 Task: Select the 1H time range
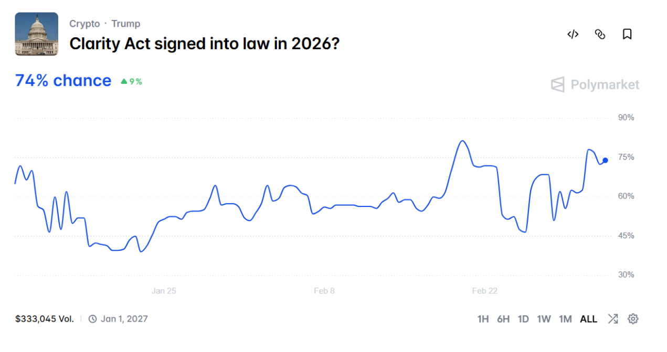click(x=483, y=319)
